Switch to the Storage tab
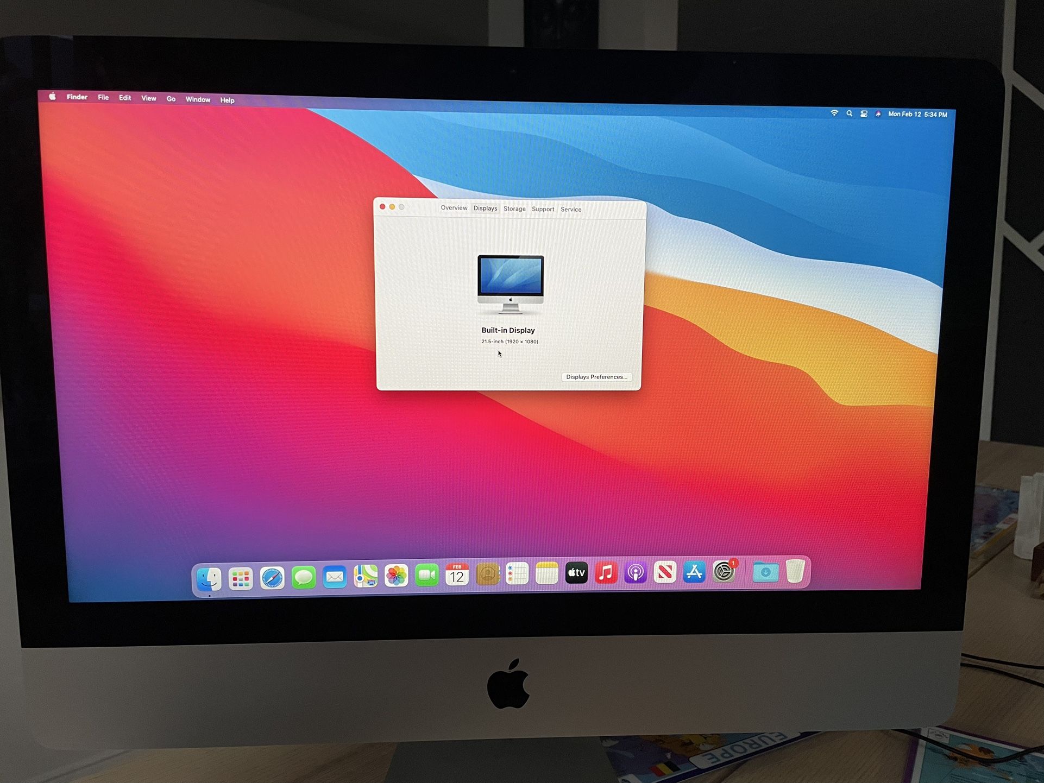Screen dimensions: 1044x783 tap(514, 209)
